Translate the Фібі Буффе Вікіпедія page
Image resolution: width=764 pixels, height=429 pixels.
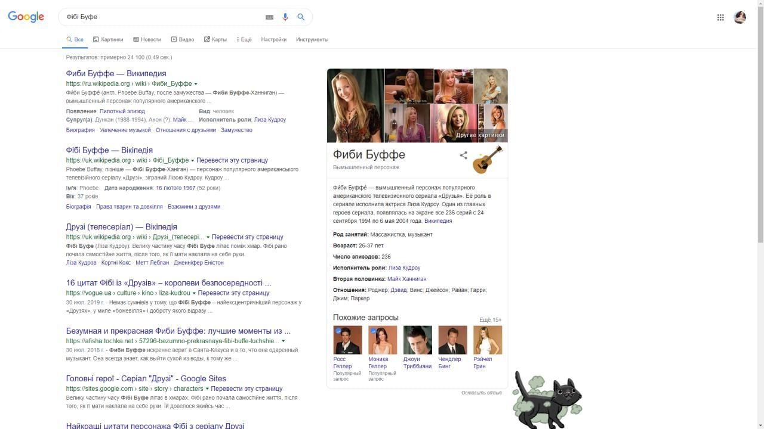[232, 160]
